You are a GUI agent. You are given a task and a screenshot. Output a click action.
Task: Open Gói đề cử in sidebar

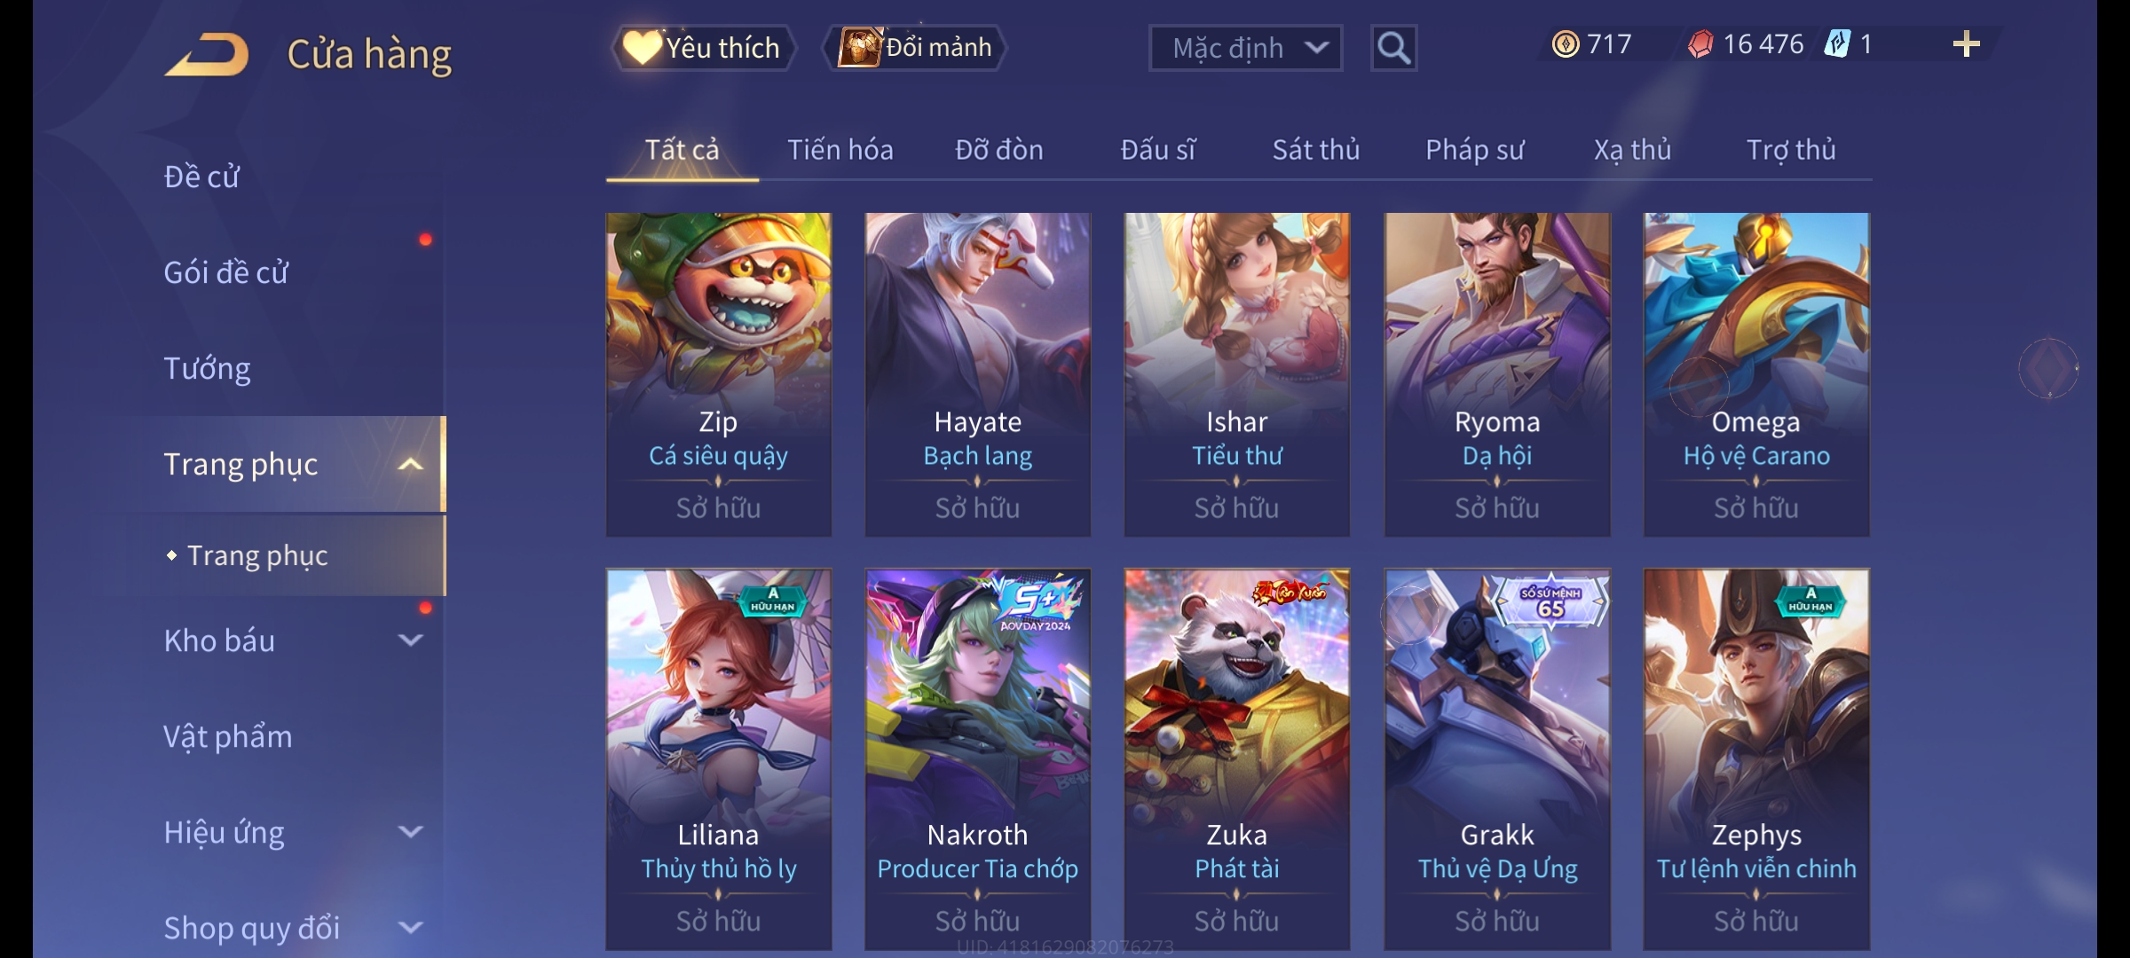coord(226,272)
